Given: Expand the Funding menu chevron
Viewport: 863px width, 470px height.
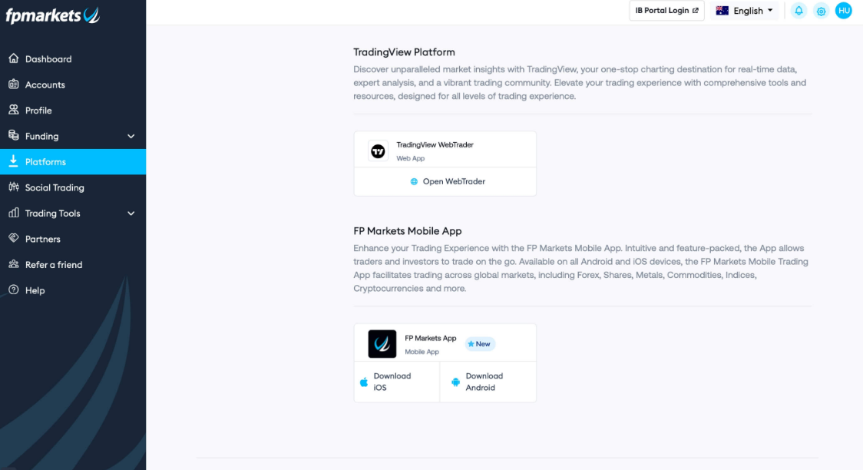Looking at the screenshot, I should click(x=131, y=136).
